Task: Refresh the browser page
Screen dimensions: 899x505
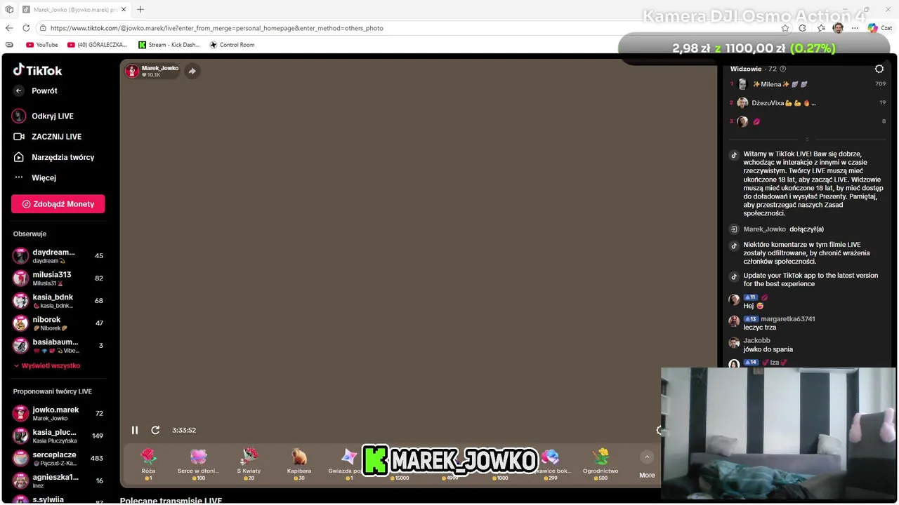Action: coord(26,28)
